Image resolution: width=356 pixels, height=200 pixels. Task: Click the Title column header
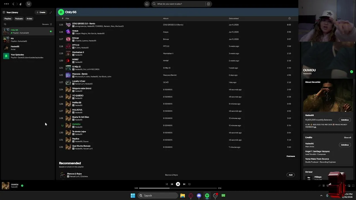(x=67, y=18)
